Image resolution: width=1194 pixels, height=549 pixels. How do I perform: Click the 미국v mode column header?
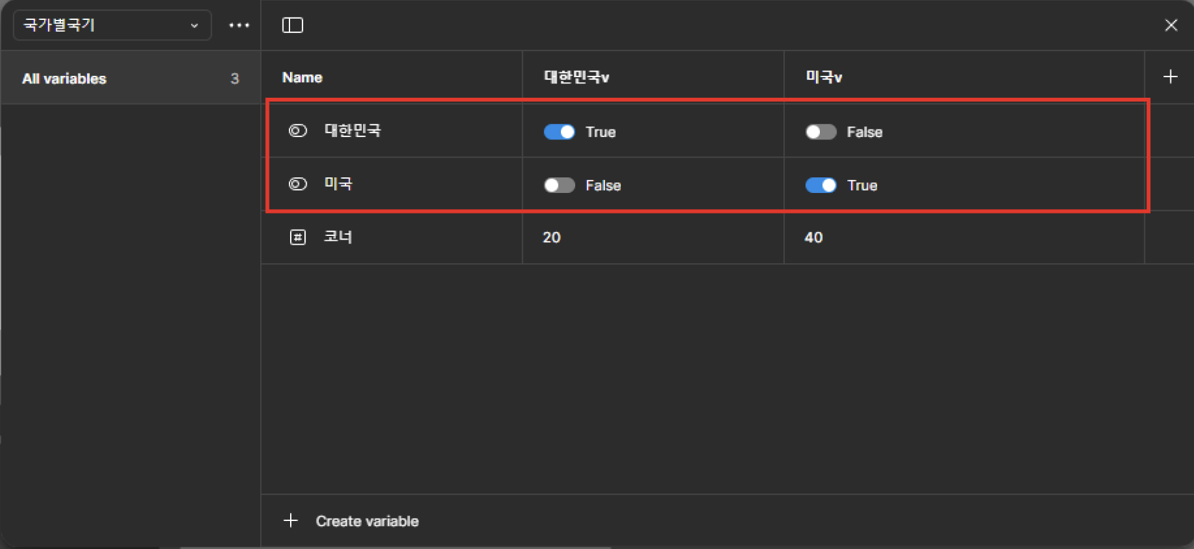[824, 77]
